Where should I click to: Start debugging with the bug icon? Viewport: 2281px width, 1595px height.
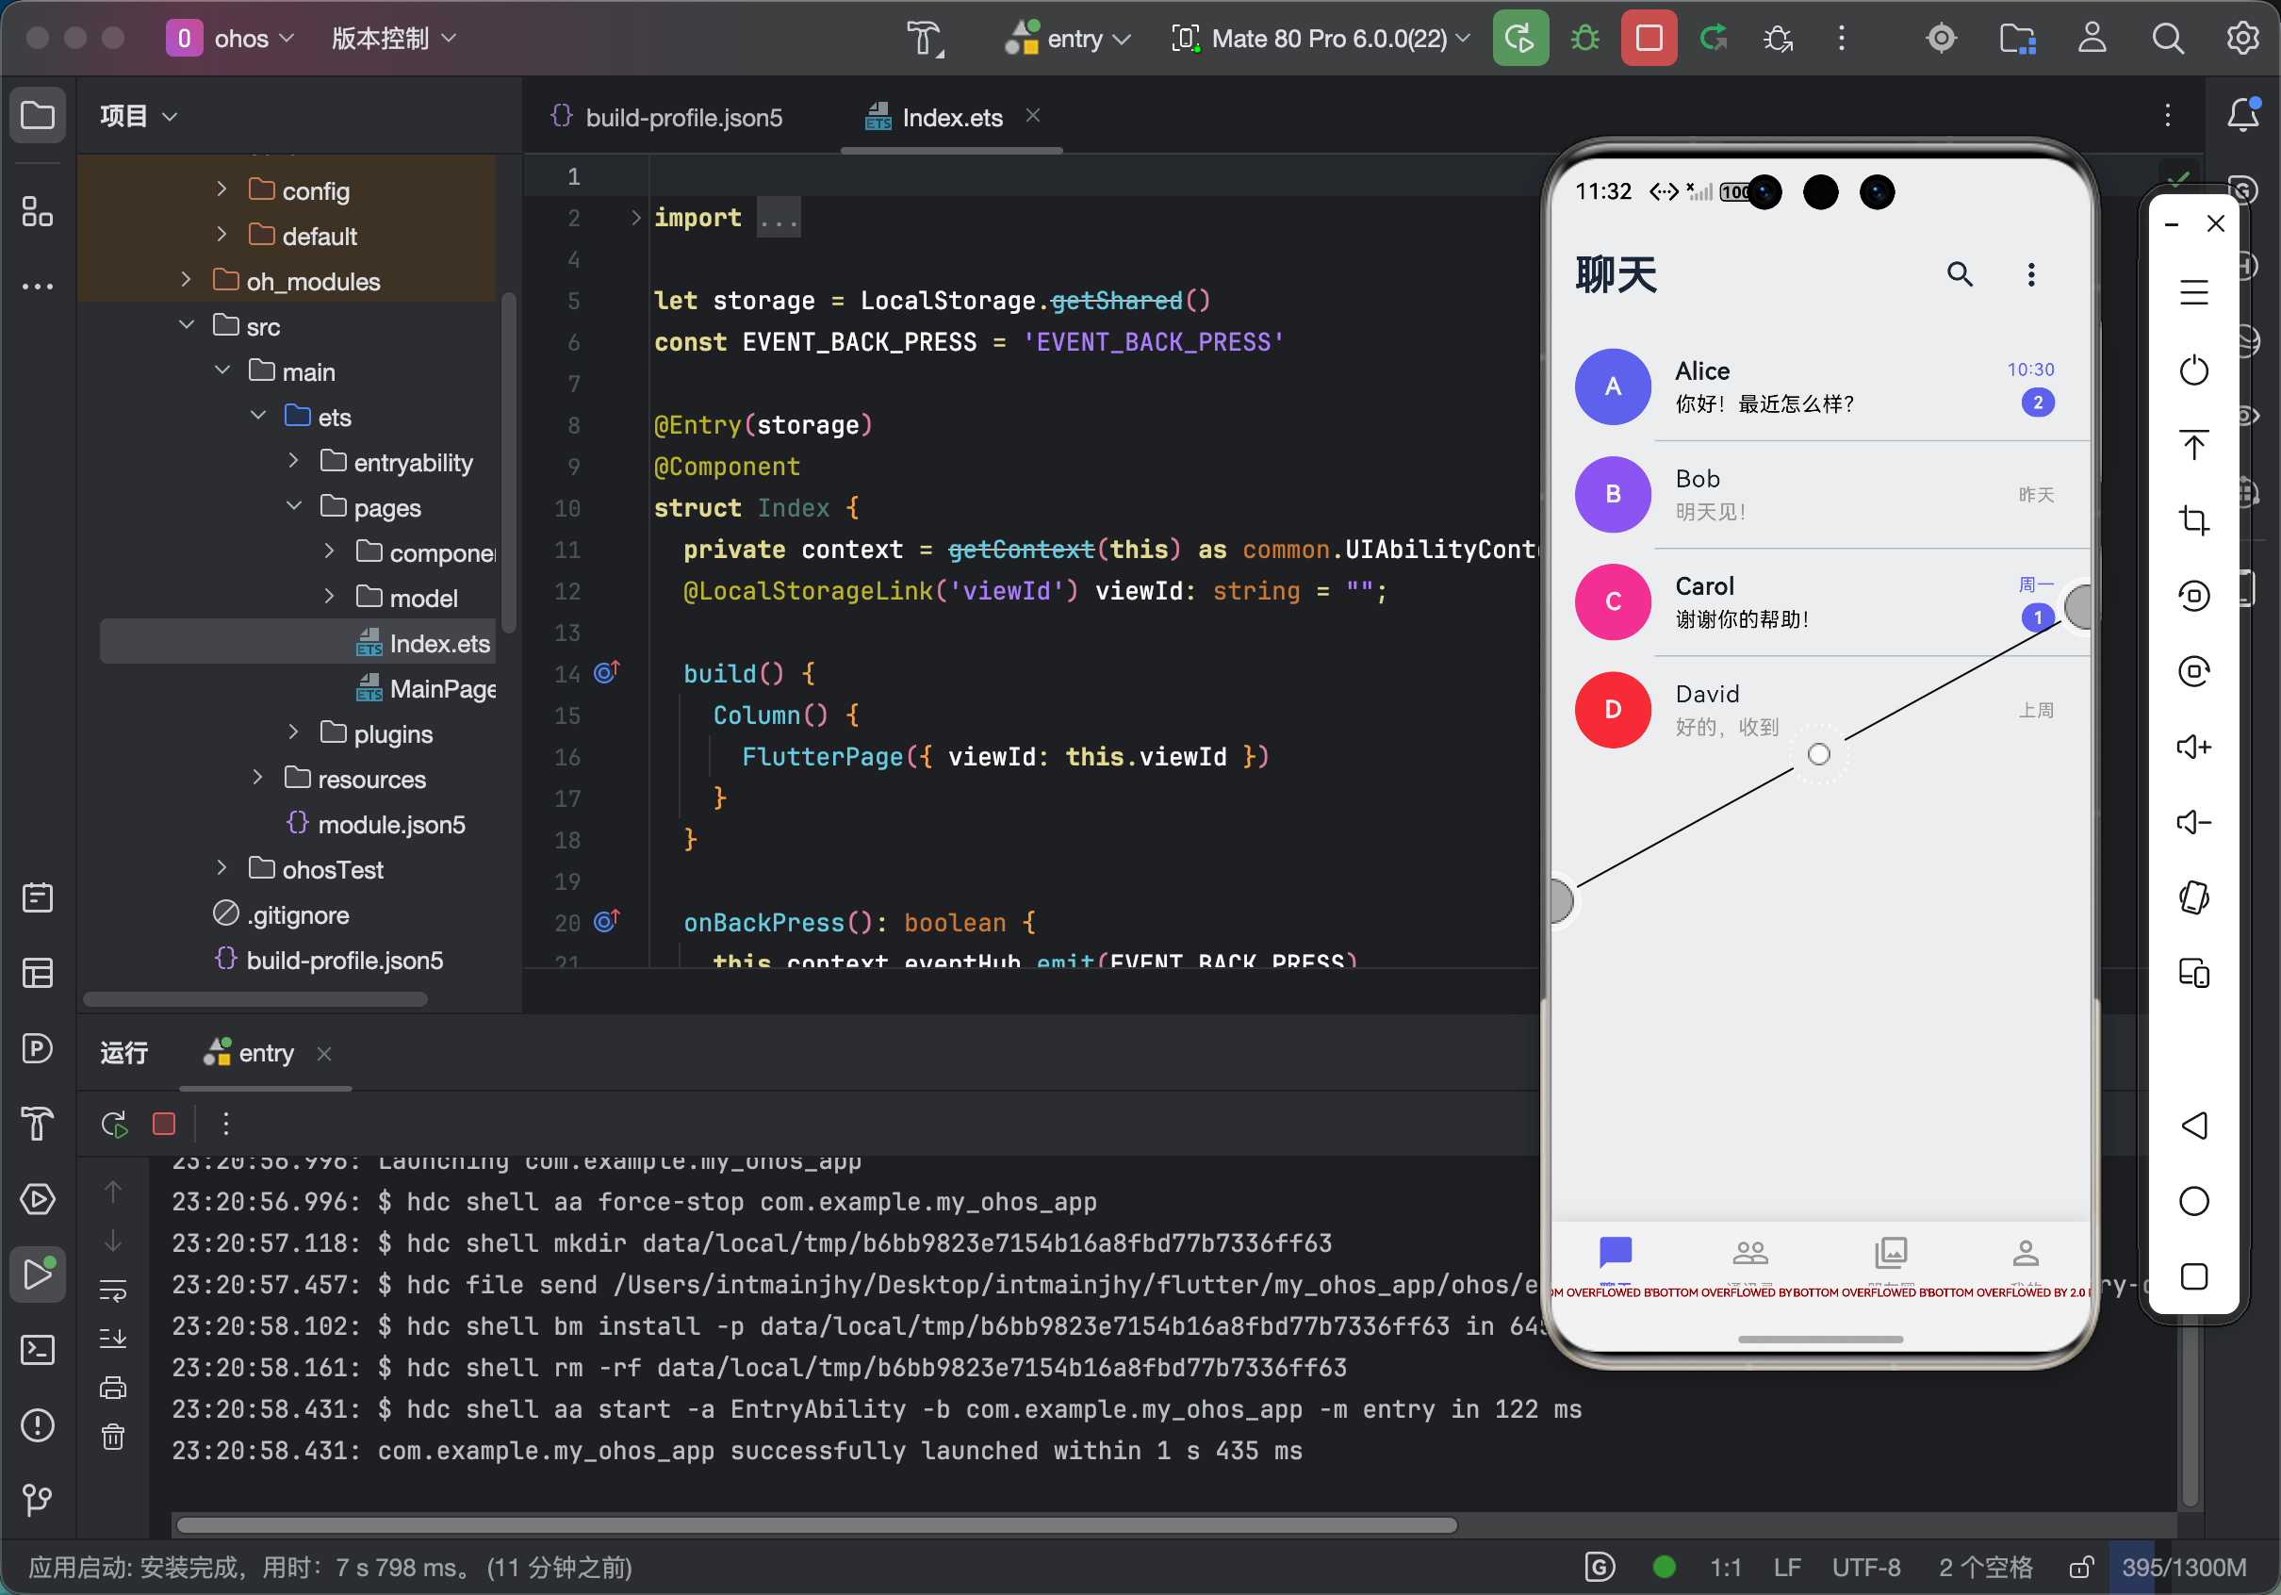pos(1584,38)
